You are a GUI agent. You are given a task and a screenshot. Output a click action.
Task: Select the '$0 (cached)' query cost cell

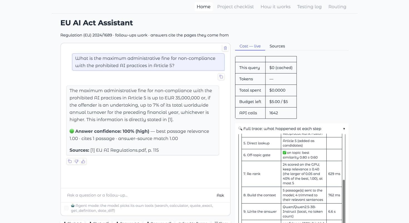tap(281, 68)
